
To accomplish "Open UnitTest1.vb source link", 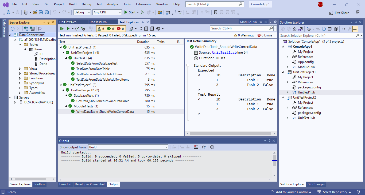I will point(224,52).
